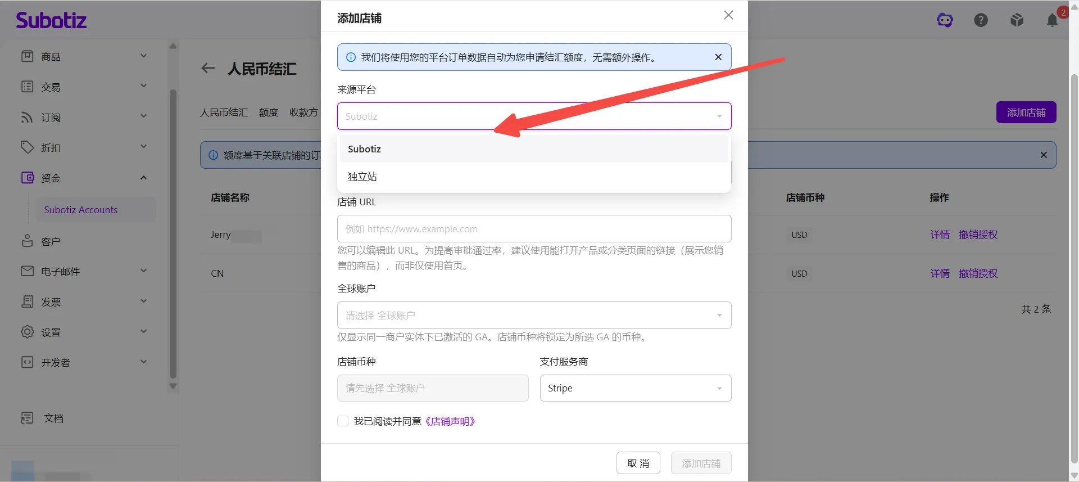Go back using the arrow beside 人民币结汇
The image size is (1079, 482).
click(x=208, y=69)
